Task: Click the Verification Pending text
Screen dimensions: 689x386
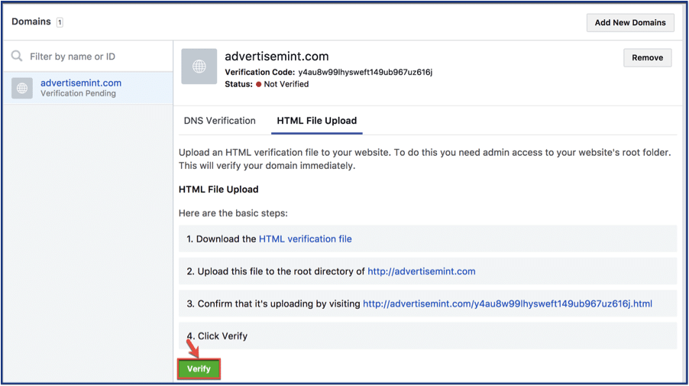Action: tap(78, 93)
